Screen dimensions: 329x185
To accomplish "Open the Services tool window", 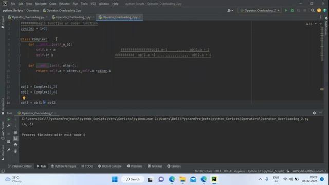I will point(174,166).
